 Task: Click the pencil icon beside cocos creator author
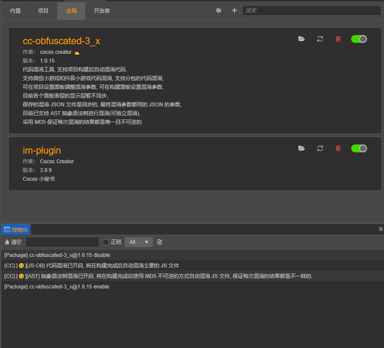click(x=77, y=53)
